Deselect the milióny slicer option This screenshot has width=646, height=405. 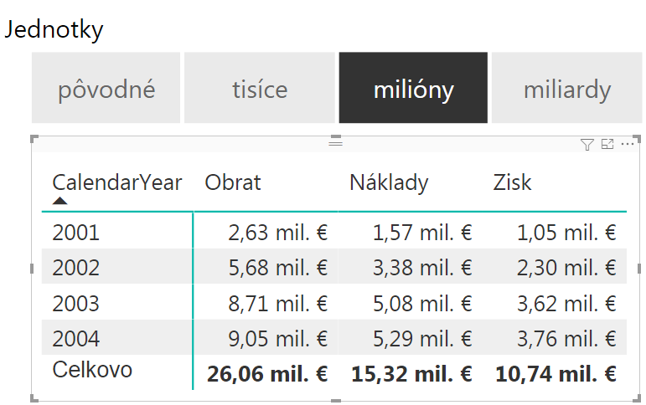[x=413, y=88]
